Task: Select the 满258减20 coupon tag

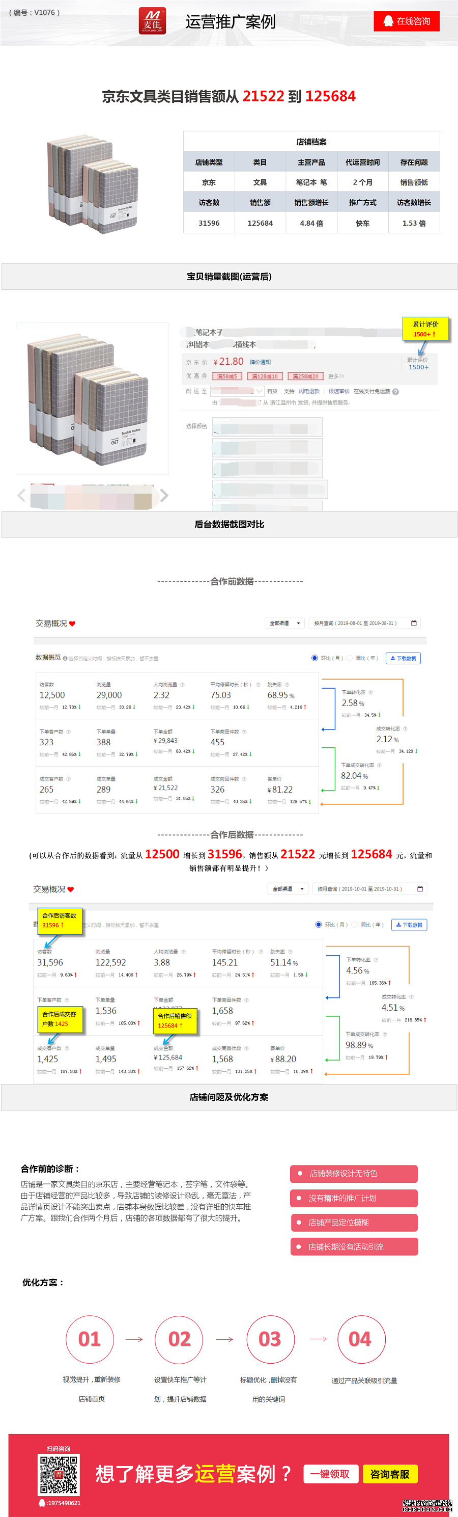Action: (x=305, y=376)
